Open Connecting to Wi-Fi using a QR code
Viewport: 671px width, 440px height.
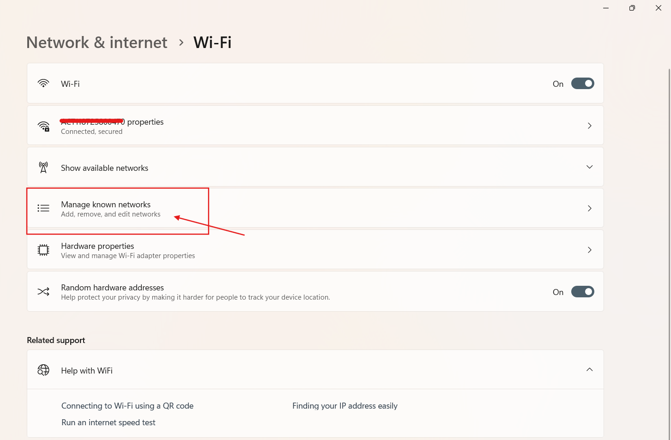pos(127,405)
